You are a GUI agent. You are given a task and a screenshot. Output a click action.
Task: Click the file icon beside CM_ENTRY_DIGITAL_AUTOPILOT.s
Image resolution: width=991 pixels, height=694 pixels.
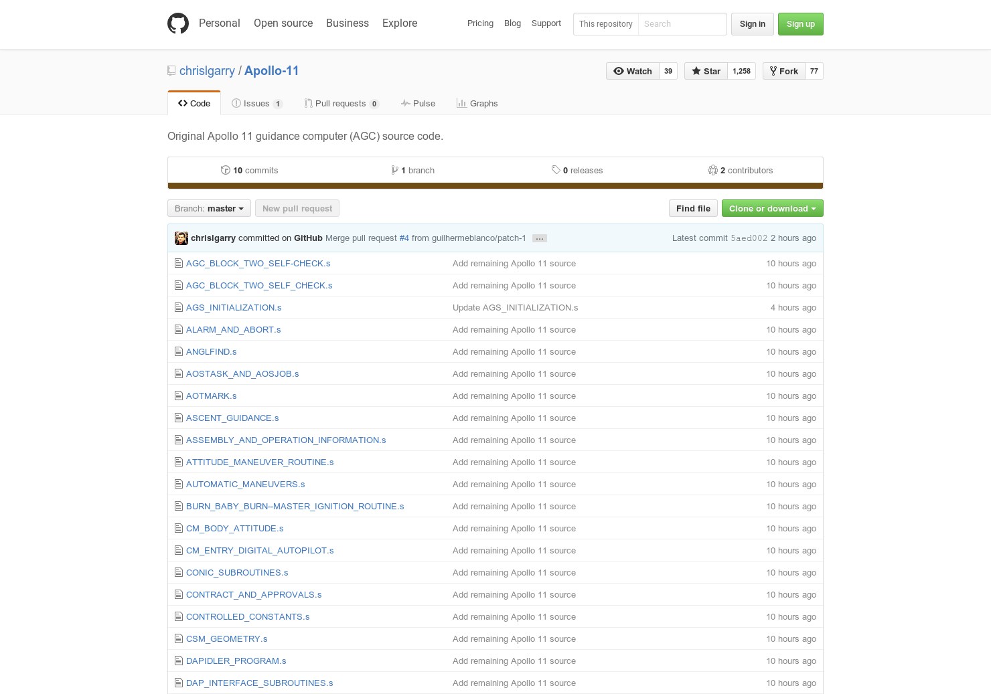[179, 551]
